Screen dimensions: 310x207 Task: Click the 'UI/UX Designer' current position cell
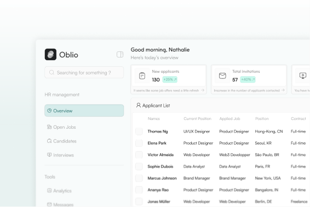pos(197,131)
